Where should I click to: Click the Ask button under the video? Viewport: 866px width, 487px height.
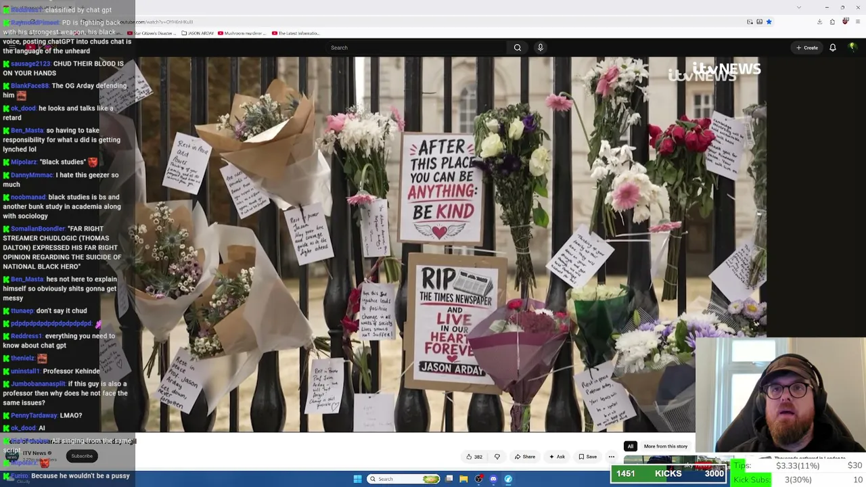pyautogui.click(x=557, y=457)
